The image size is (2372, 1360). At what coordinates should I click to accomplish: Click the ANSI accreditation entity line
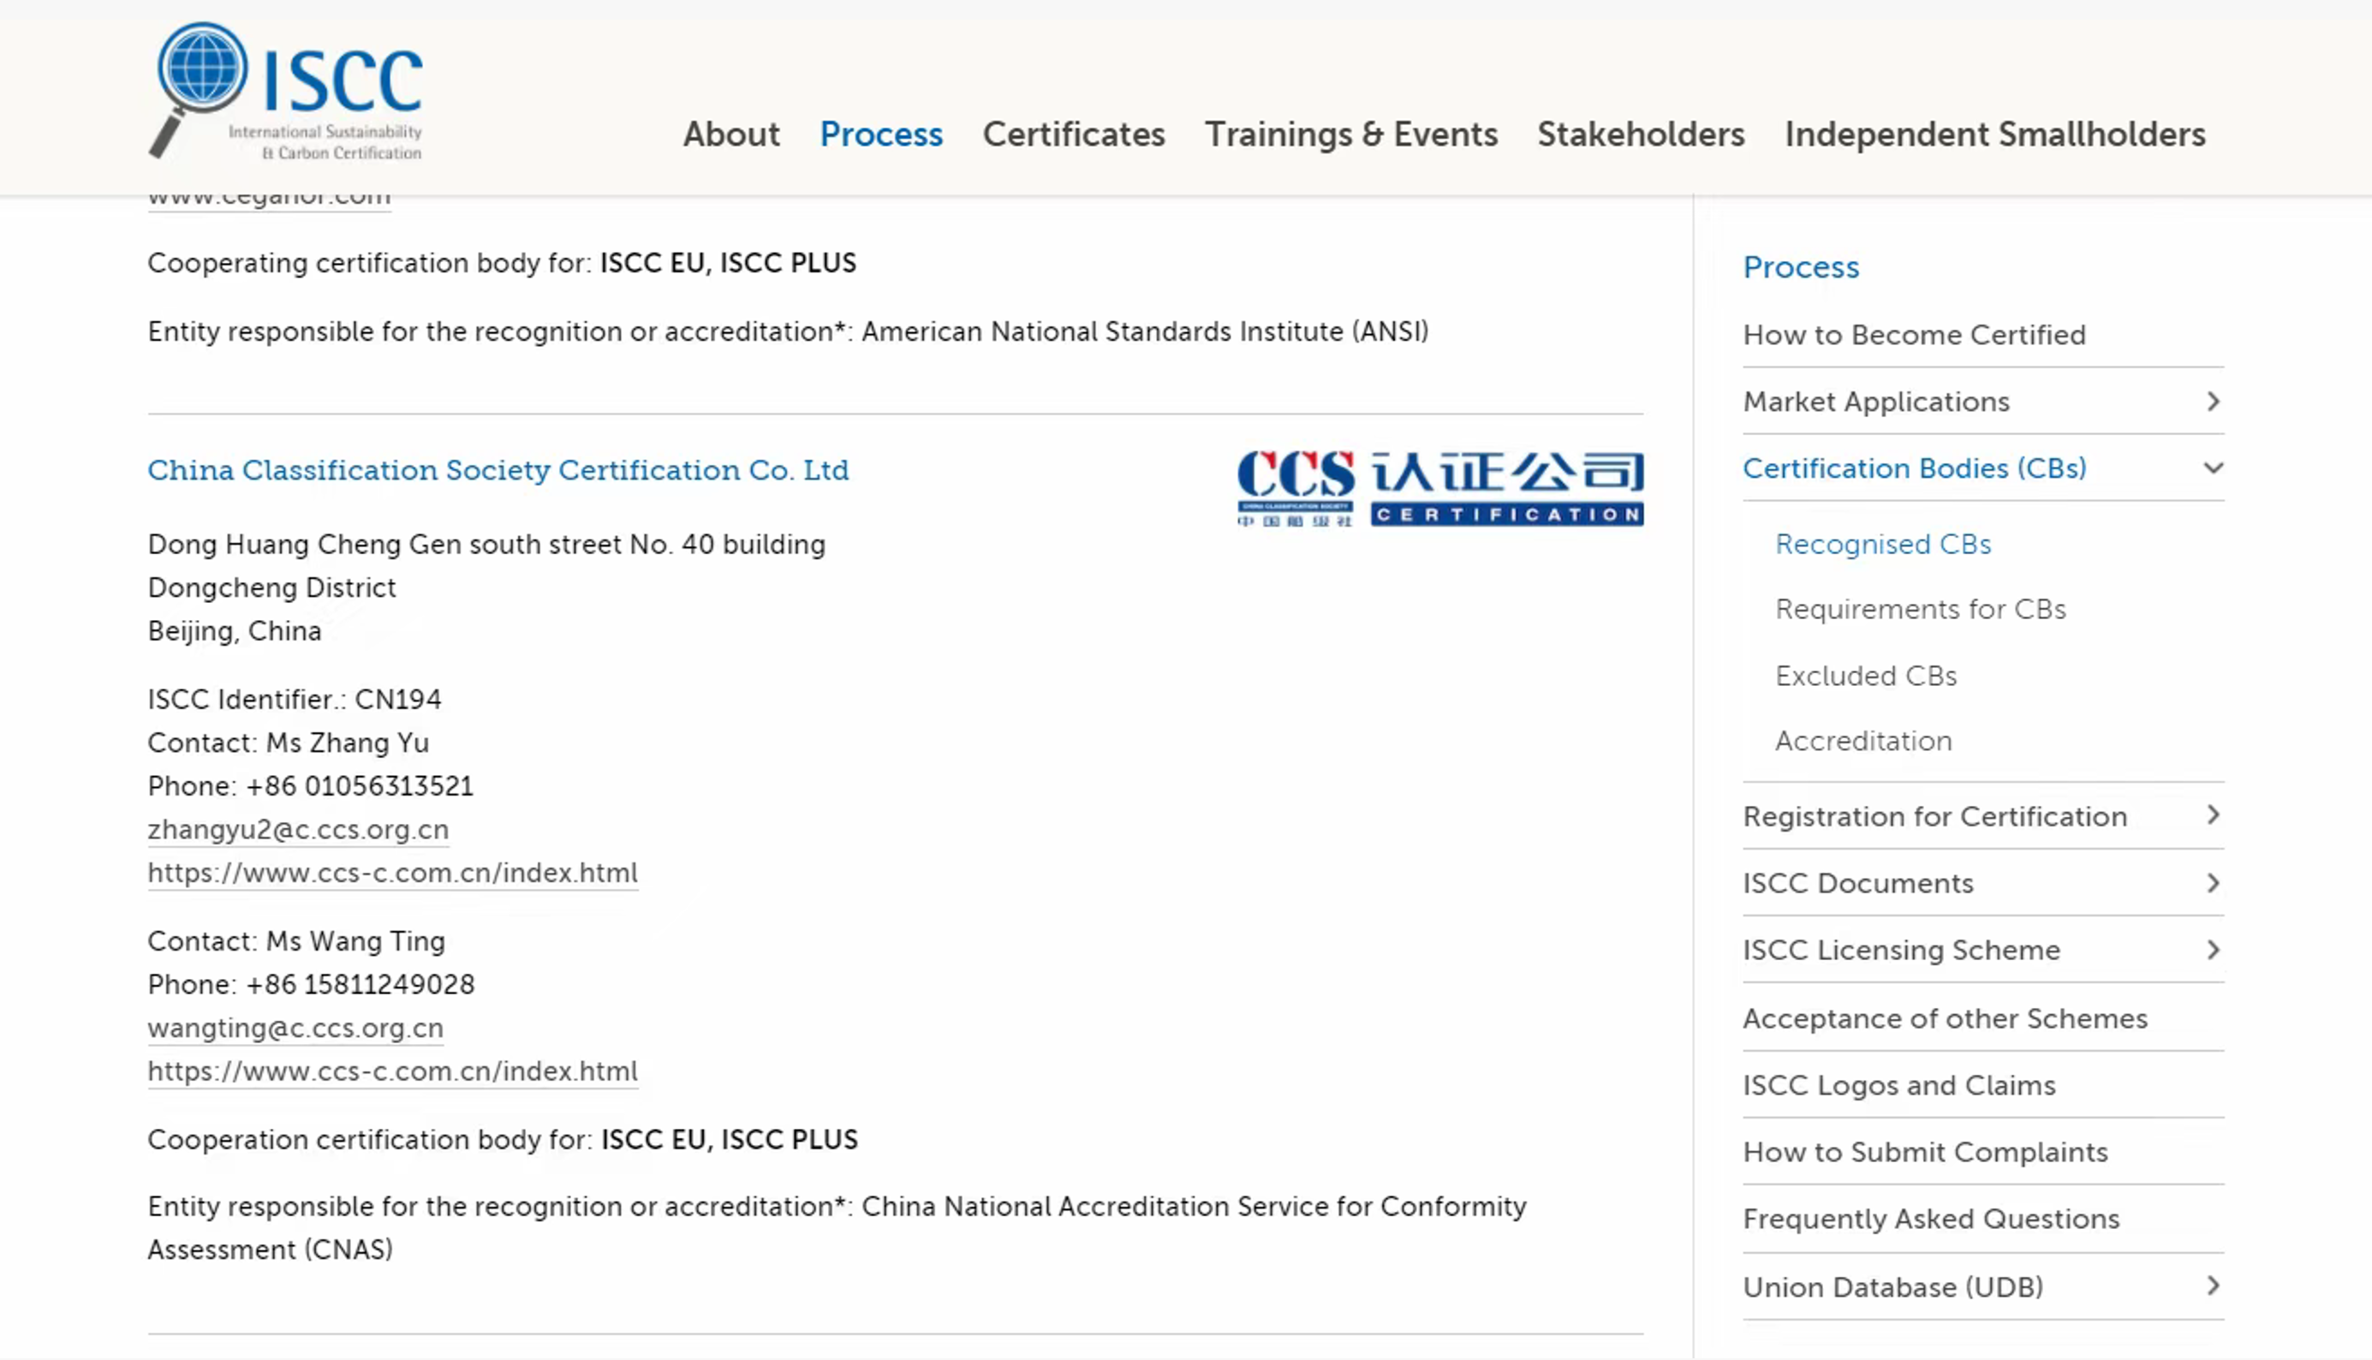(x=788, y=331)
